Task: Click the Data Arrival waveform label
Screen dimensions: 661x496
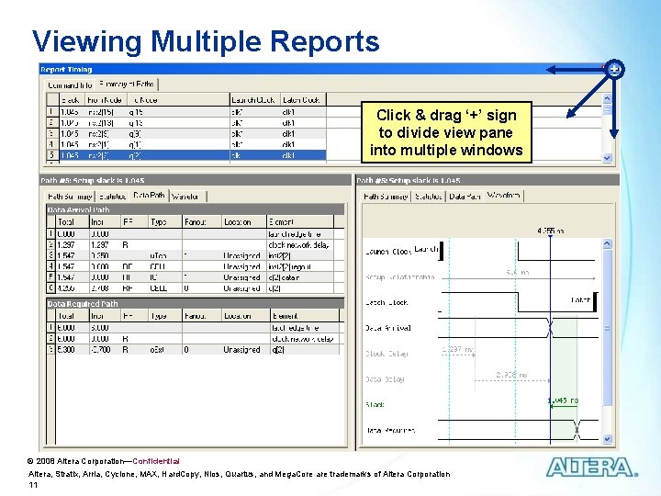Action: click(x=387, y=328)
